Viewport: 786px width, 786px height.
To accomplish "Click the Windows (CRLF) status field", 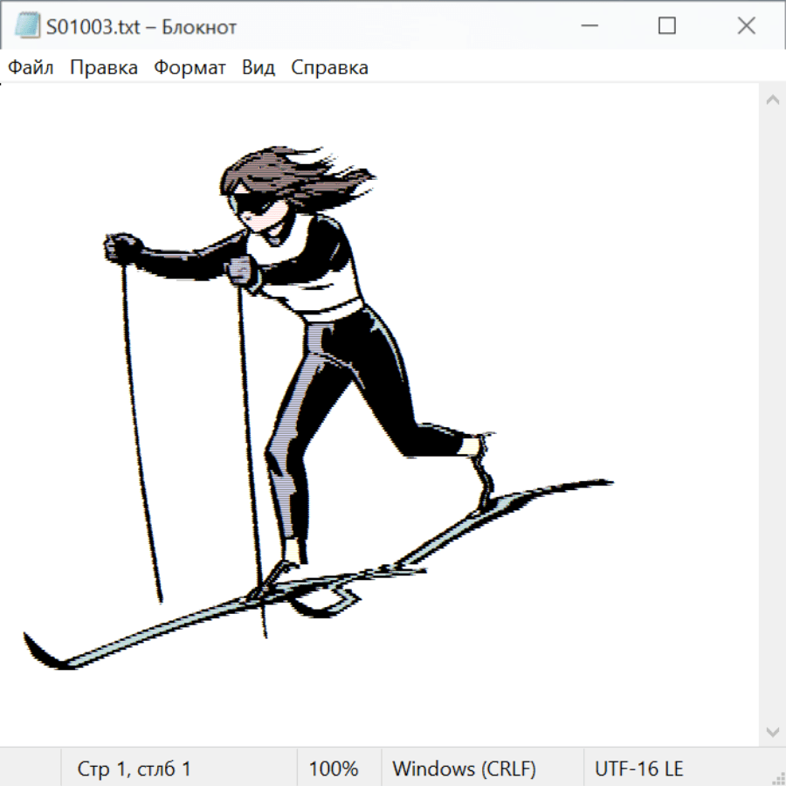I will point(464,769).
